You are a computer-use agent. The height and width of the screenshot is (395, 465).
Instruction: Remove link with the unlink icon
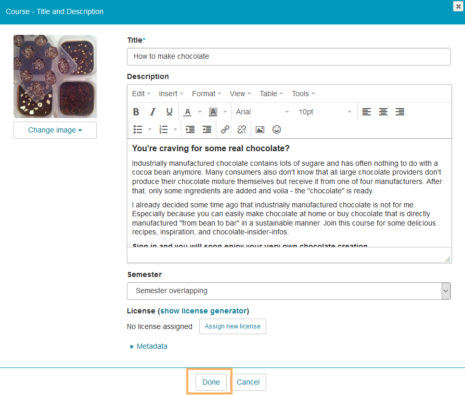click(x=241, y=129)
